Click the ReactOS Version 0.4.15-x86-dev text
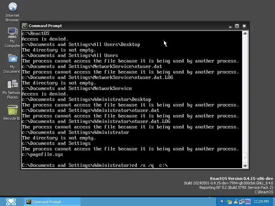Viewport: 275px width, 206px height. point(242,179)
